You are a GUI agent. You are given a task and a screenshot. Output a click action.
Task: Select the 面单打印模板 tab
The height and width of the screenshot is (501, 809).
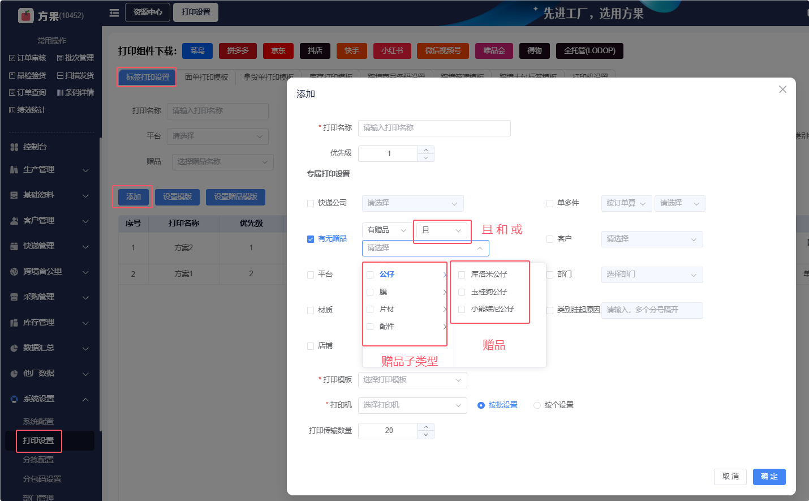pos(206,77)
